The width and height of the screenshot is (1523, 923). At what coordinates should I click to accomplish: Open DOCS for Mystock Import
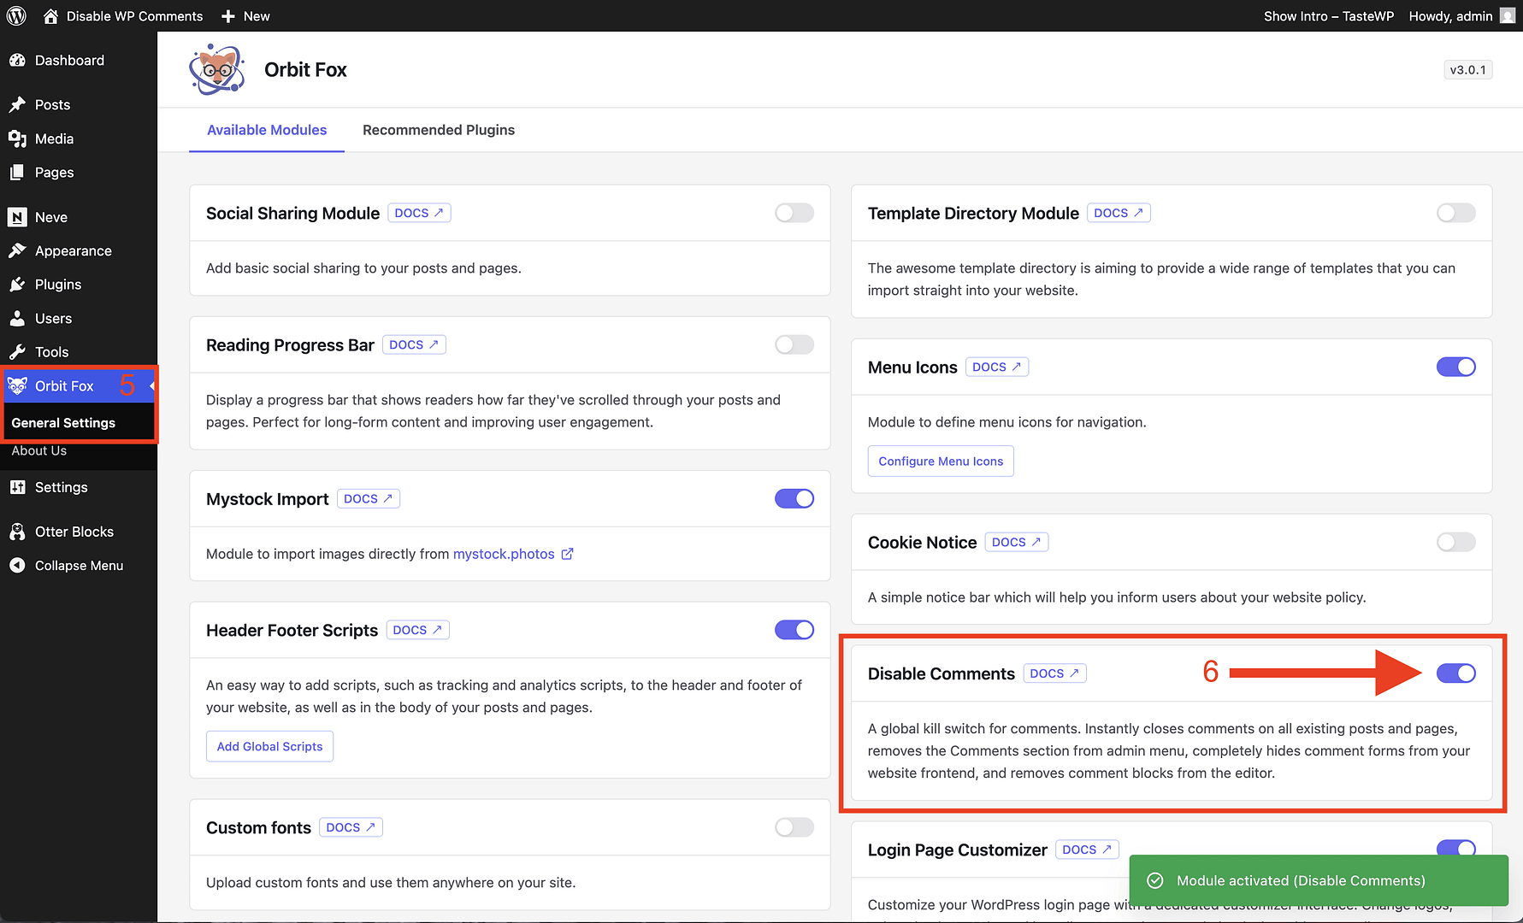pos(369,498)
